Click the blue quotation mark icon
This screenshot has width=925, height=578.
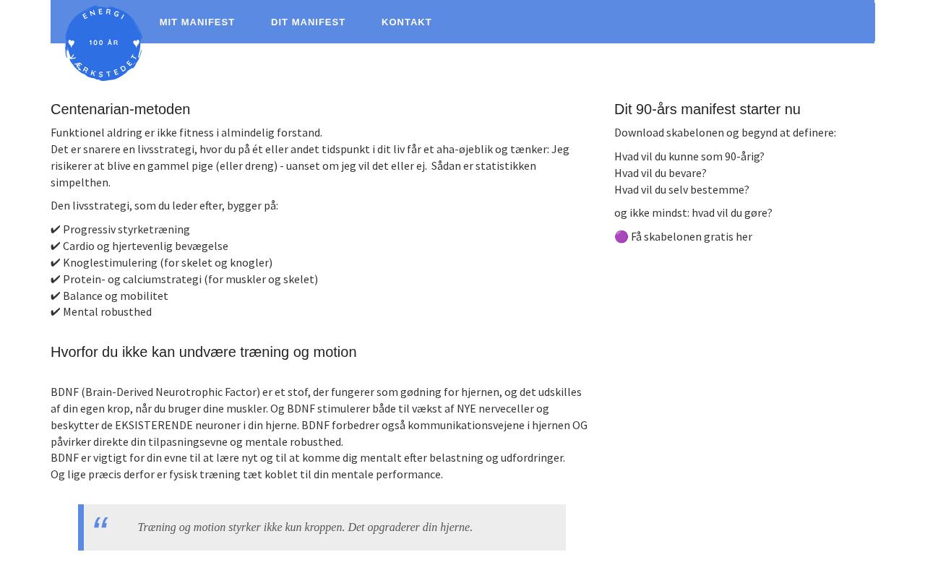coord(101,524)
